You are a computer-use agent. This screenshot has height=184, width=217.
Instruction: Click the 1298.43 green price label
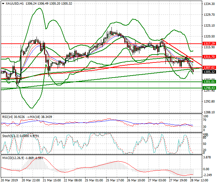209,88
